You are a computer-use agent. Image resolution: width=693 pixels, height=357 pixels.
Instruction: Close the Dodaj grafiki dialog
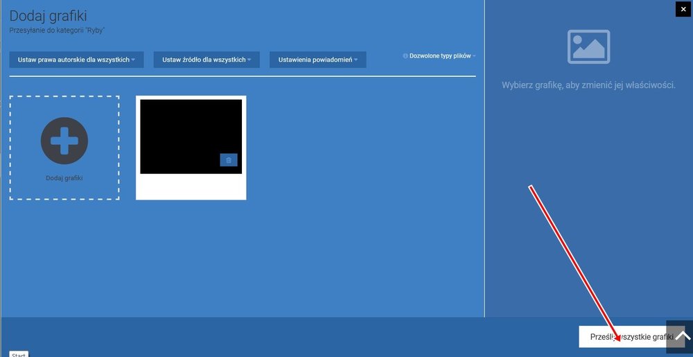click(x=683, y=9)
